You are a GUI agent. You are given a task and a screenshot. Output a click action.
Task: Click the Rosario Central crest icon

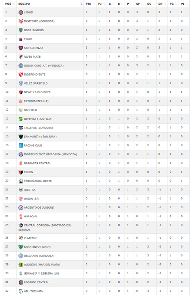click(21, 282)
